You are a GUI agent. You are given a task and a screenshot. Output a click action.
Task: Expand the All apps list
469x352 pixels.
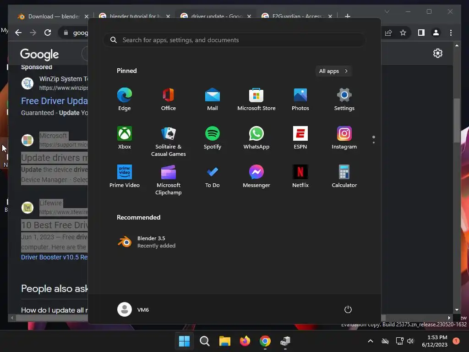[x=333, y=71]
